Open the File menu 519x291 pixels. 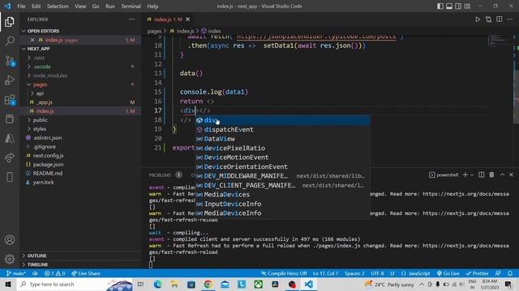tap(21, 6)
